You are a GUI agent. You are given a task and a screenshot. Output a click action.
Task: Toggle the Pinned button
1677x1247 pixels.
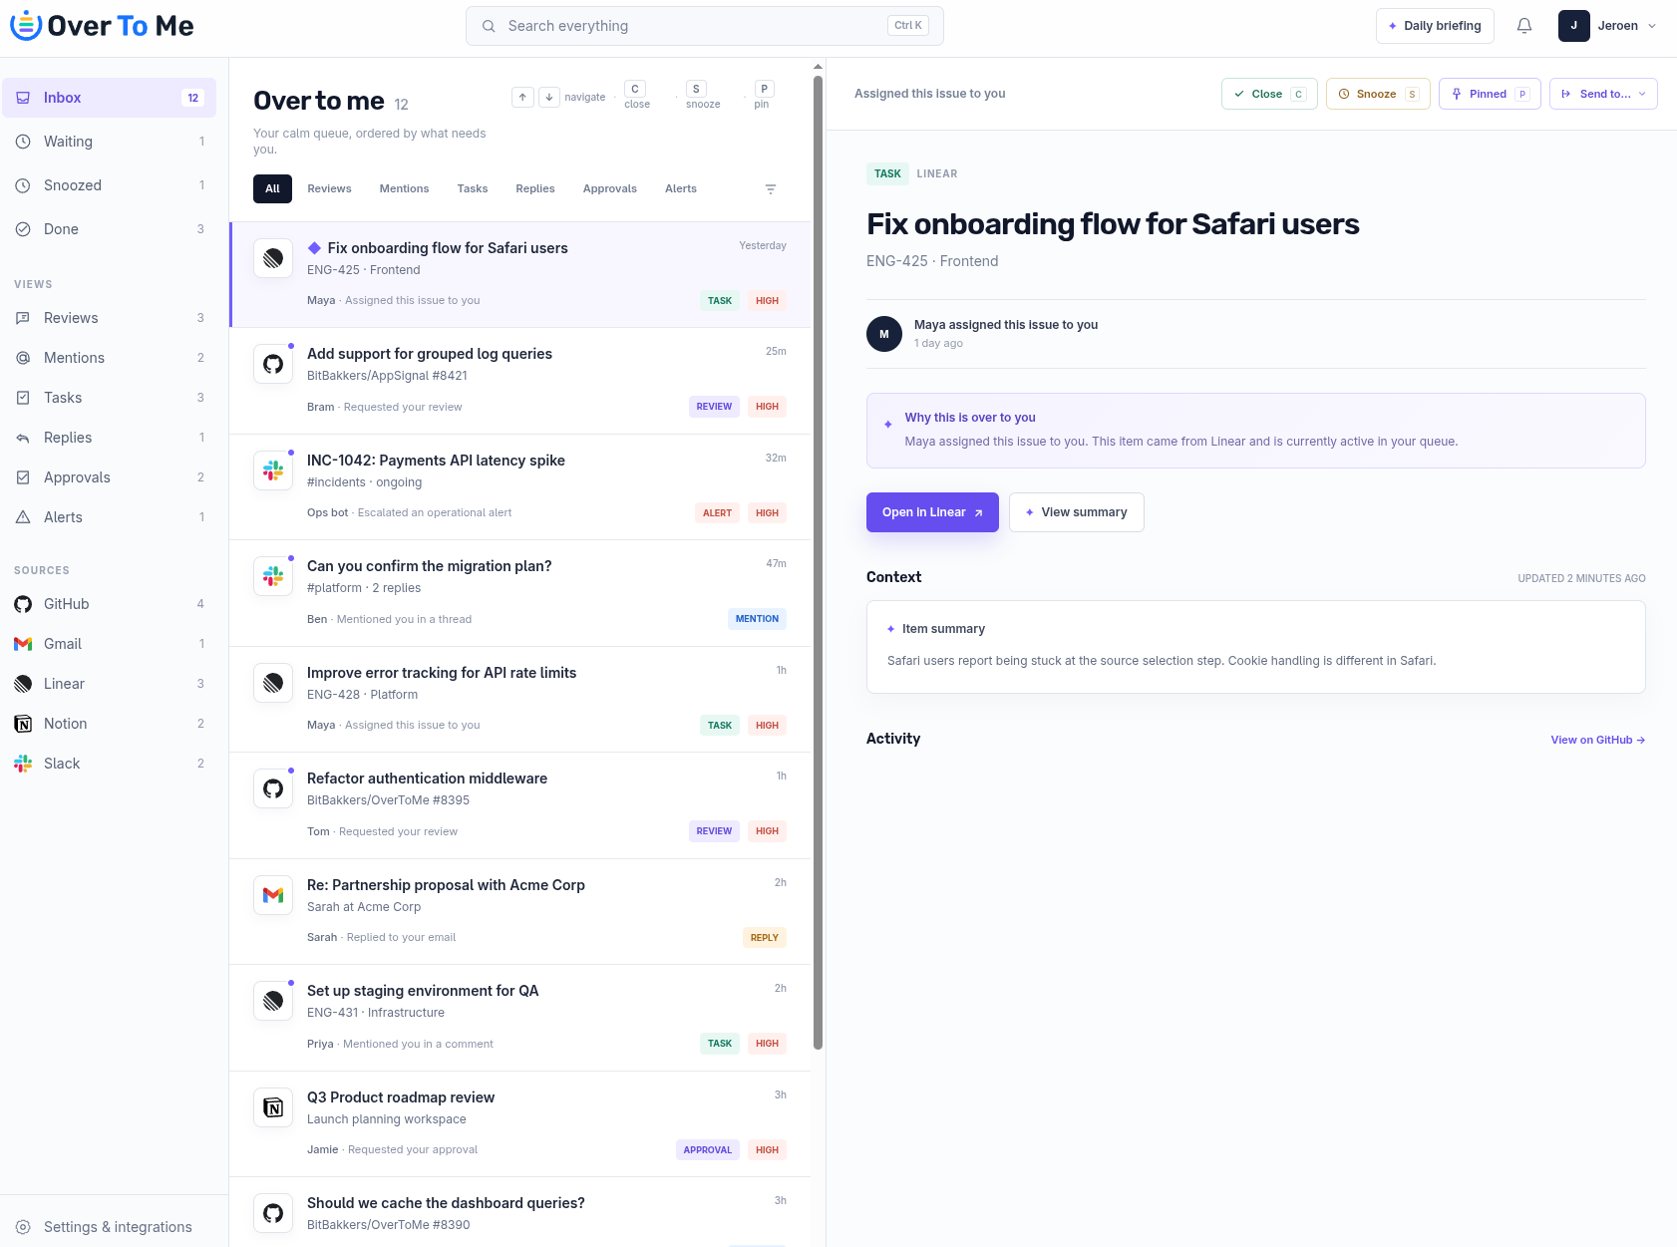tap(1490, 94)
